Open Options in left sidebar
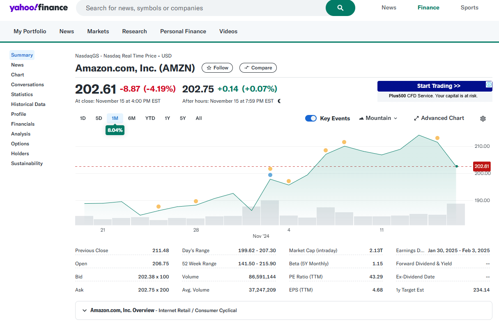Screen dimensions: 499x324 click(20, 144)
